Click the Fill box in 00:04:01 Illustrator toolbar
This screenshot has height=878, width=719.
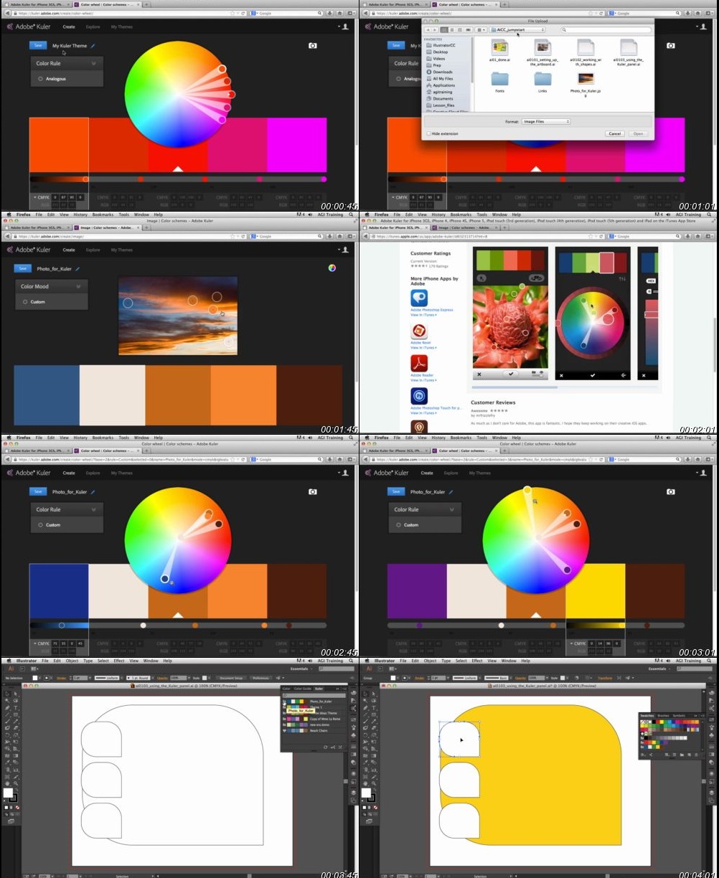click(366, 793)
